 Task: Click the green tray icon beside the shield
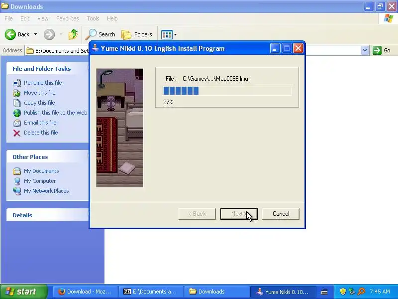coord(352,292)
